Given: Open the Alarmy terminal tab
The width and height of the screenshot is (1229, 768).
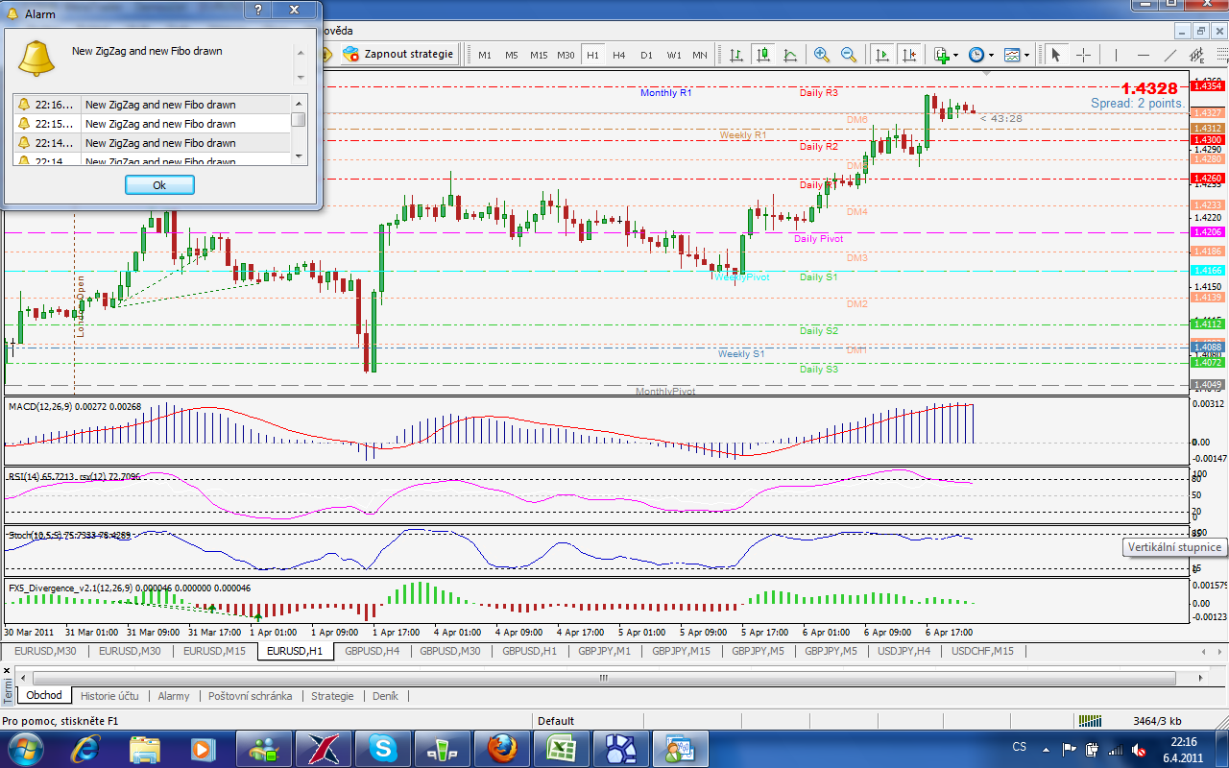Looking at the screenshot, I should pyautogui.click(x=173, y=696).
